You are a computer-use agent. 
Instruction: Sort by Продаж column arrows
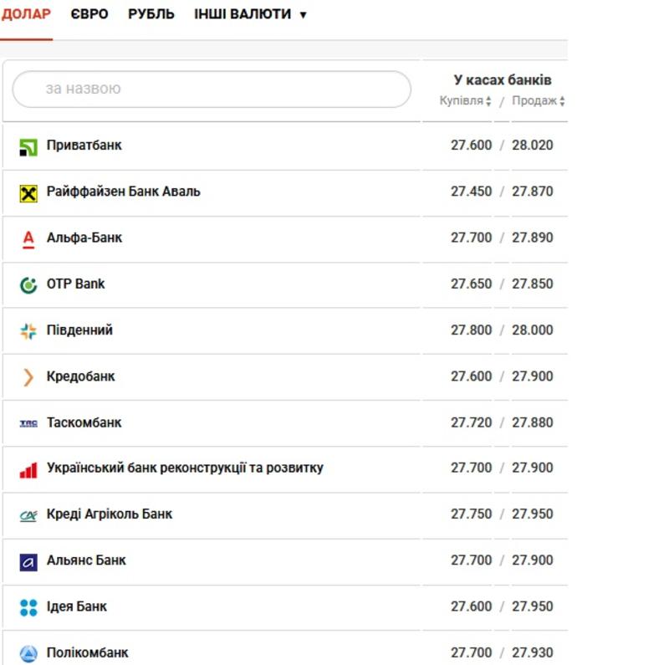(562, 101)
